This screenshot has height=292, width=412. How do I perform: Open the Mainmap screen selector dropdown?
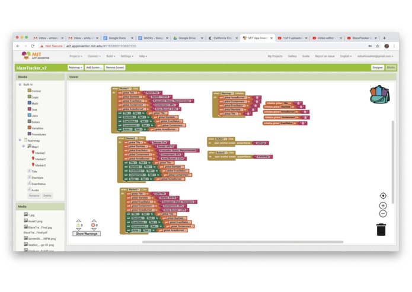click(x=75, y=67)
